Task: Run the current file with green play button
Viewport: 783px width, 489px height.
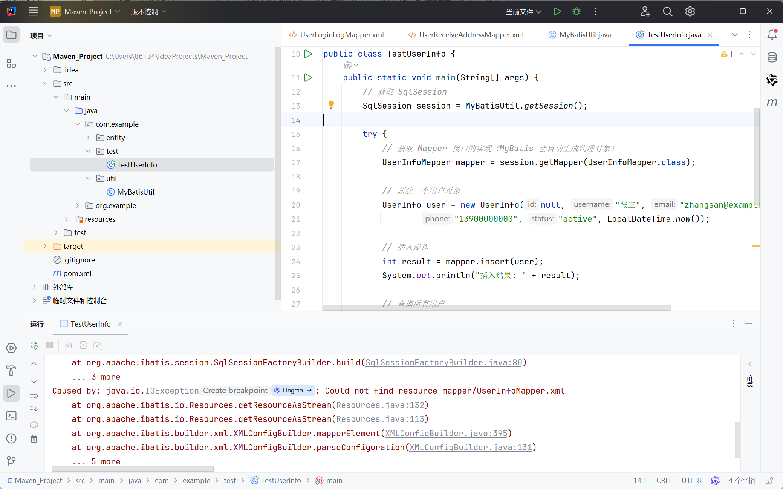Action: click(x=557, y=12)
